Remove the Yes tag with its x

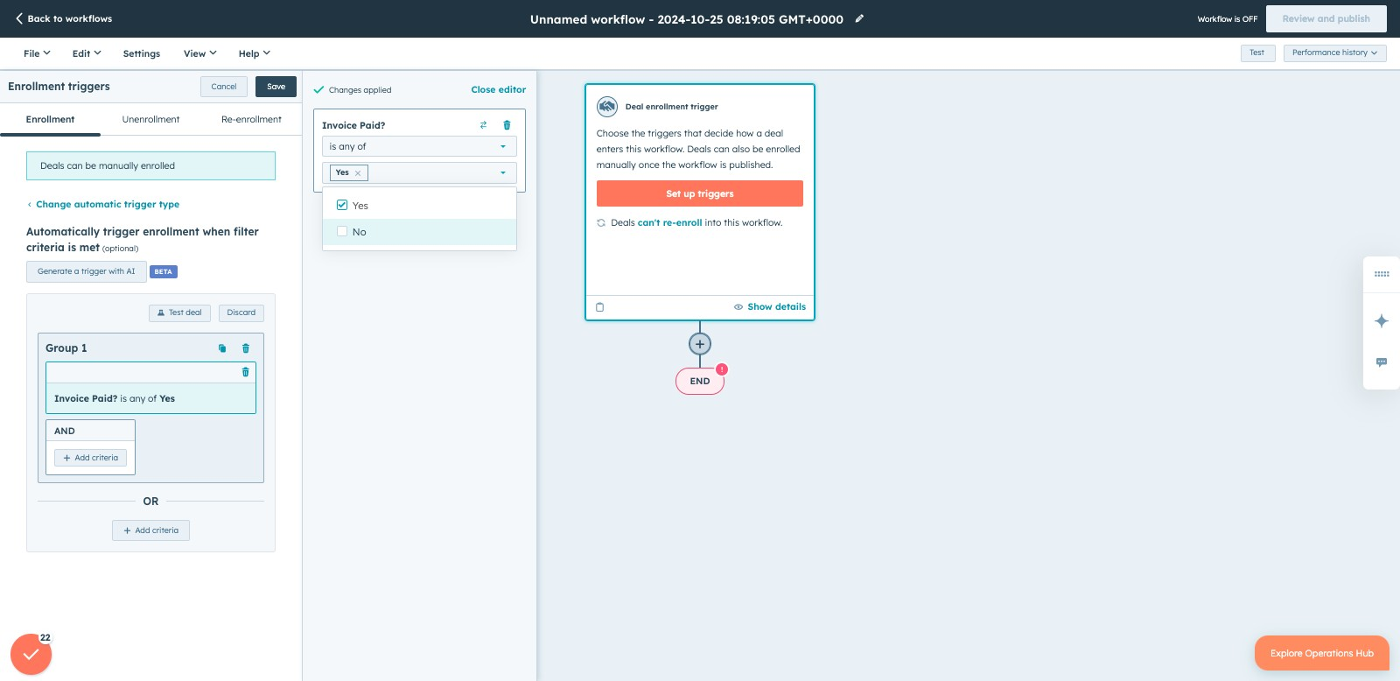(358, 173)
